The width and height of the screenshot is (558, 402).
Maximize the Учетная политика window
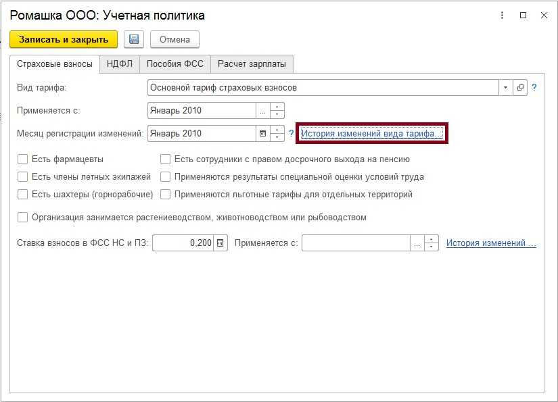(x=523, y=16)
